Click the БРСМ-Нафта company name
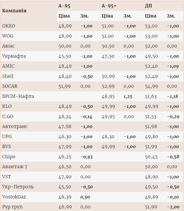 pos(18,97)
